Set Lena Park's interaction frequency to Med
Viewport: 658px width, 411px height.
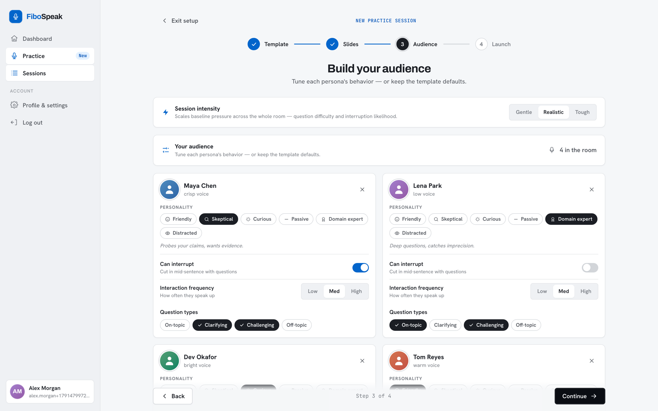[x=564, y=291]
